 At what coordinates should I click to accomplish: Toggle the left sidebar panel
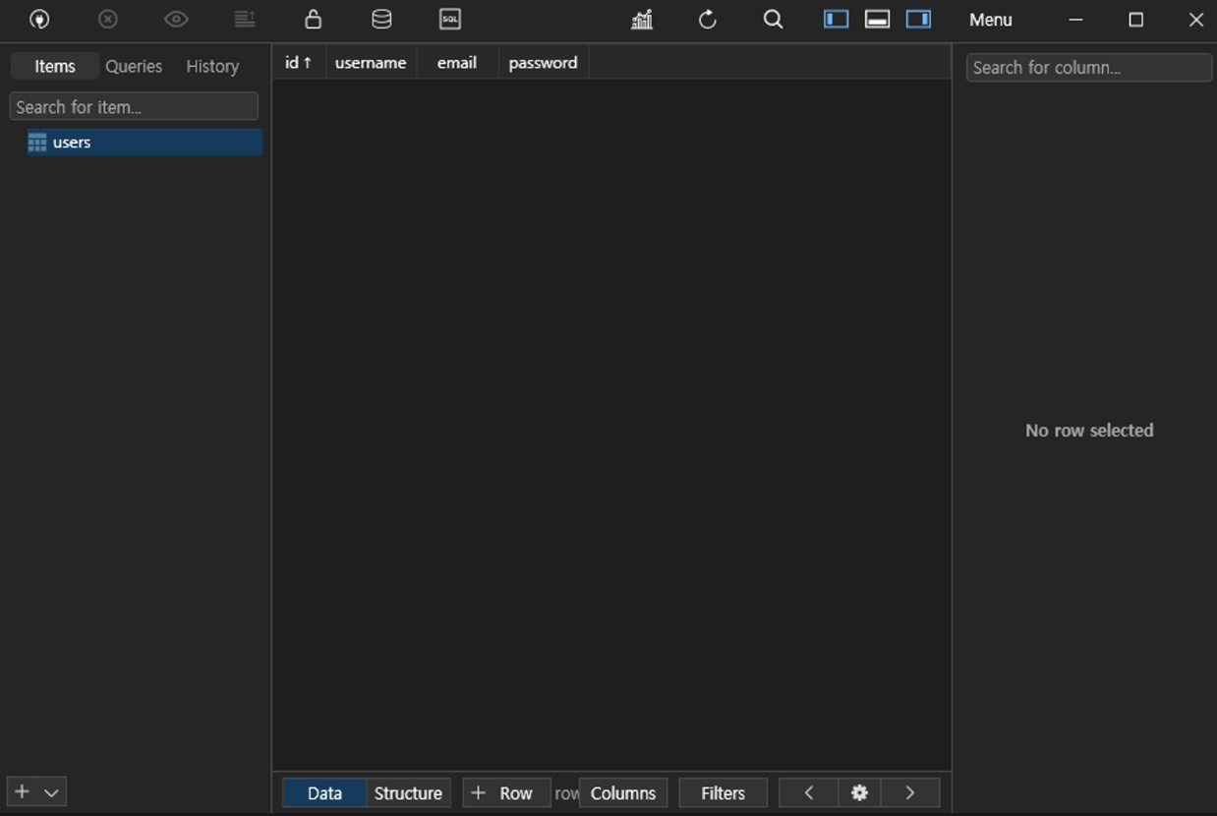pos(836,20)
